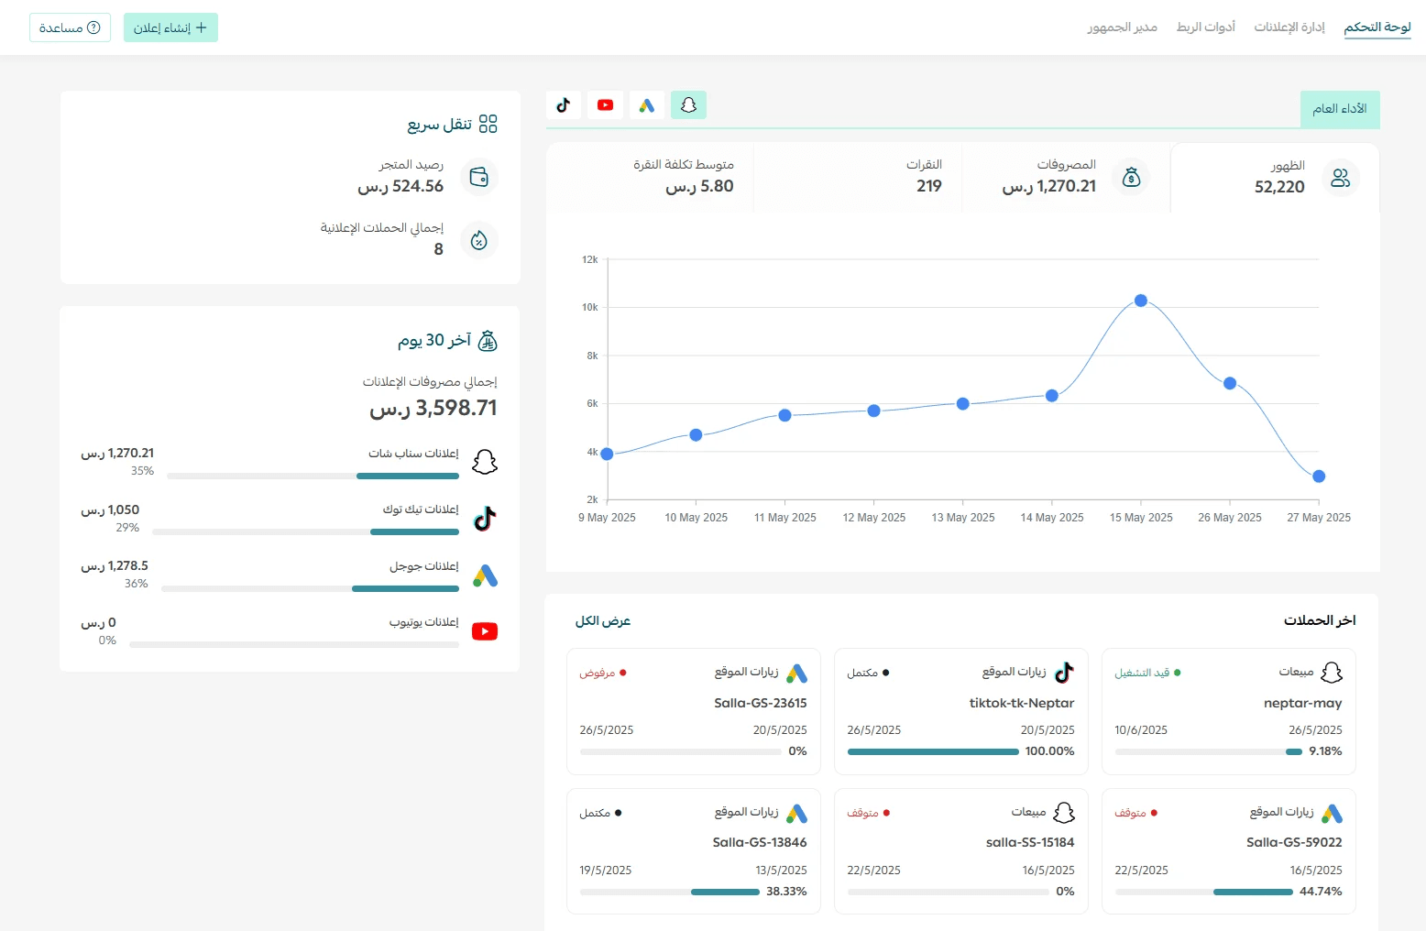Open the لوحة التحكم dashboard tab
Image resolution: width=1426 pixels, height=931 pixels.
point(1377,27)
